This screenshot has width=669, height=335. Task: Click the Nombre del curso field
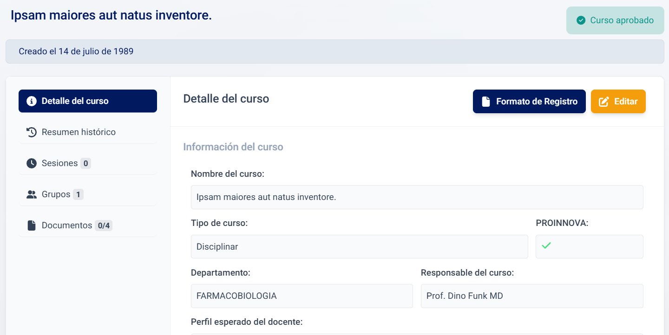pyautogui.click(x=417, y=197)
